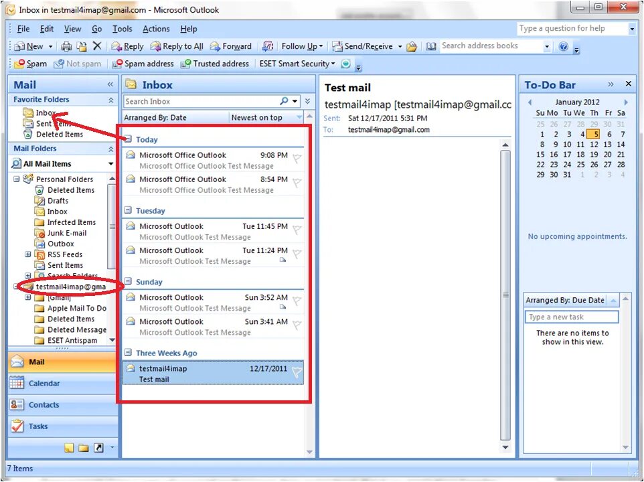Click Spam address button

click(x=143, y=64)
